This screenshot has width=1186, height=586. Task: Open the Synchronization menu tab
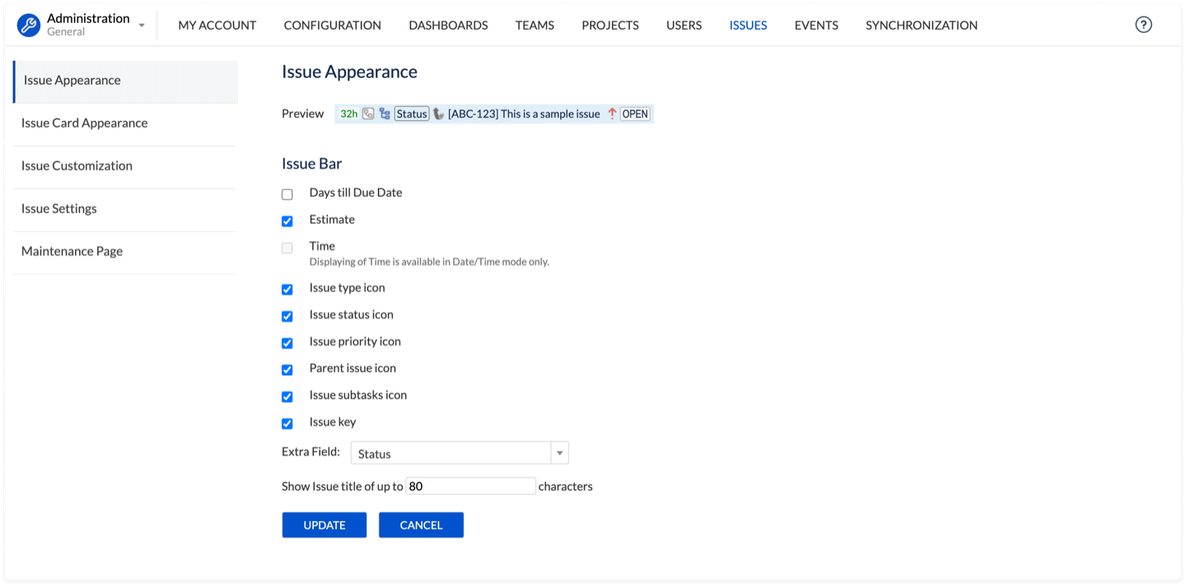(x=921, y=25)
